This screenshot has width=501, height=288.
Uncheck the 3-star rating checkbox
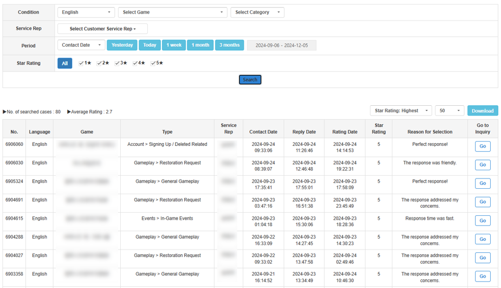point(118,63)
